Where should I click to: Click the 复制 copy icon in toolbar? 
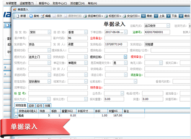[31, 16]
